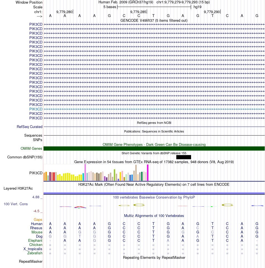
Task: Select the Dog alignment row label
Action: point(39,236)
